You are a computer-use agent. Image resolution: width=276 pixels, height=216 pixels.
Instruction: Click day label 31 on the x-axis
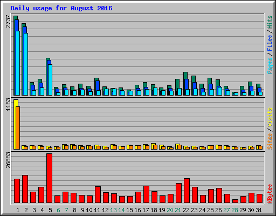pos(259,210)
